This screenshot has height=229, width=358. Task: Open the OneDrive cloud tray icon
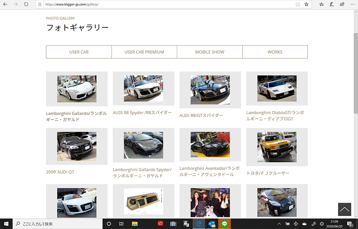(304, 224)
